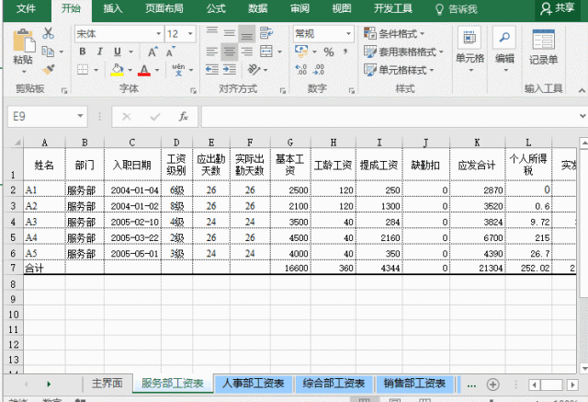The image size is (588, 402).
Task: Switch to the 插入 Insert tab
Action: [x=113, y=8]
